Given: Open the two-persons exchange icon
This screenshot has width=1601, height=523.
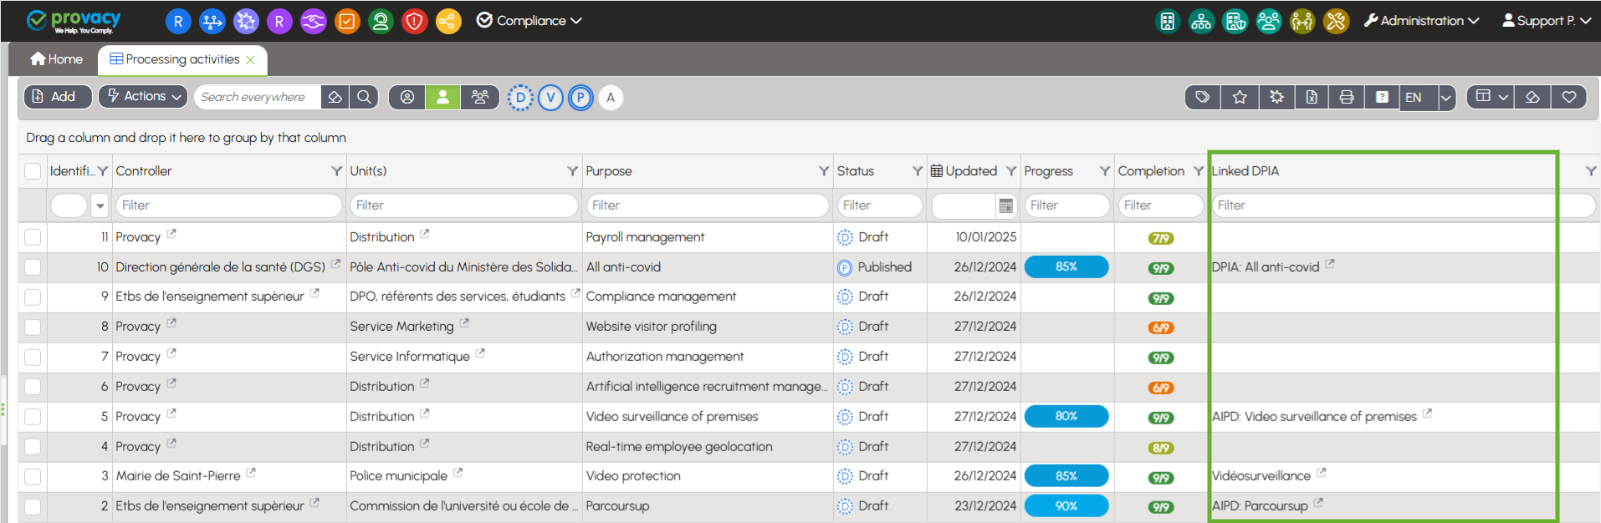Looking at the screenshot, I should tap(1302, 21).
